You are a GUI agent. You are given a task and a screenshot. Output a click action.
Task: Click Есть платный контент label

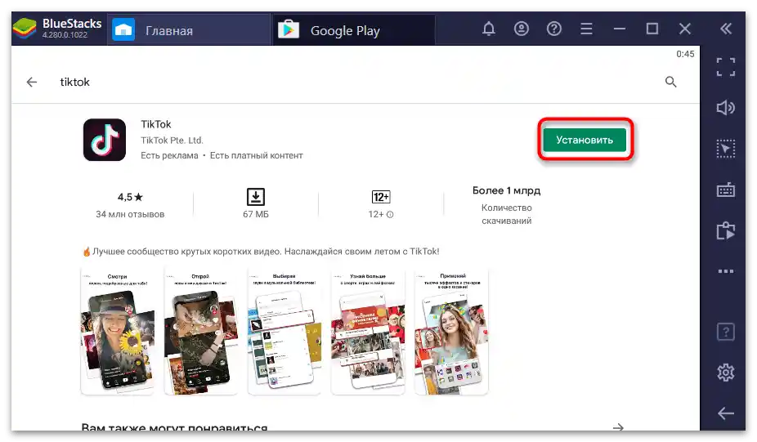coord(257,155)
